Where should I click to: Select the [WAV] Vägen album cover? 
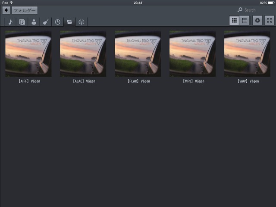(247, 53)
